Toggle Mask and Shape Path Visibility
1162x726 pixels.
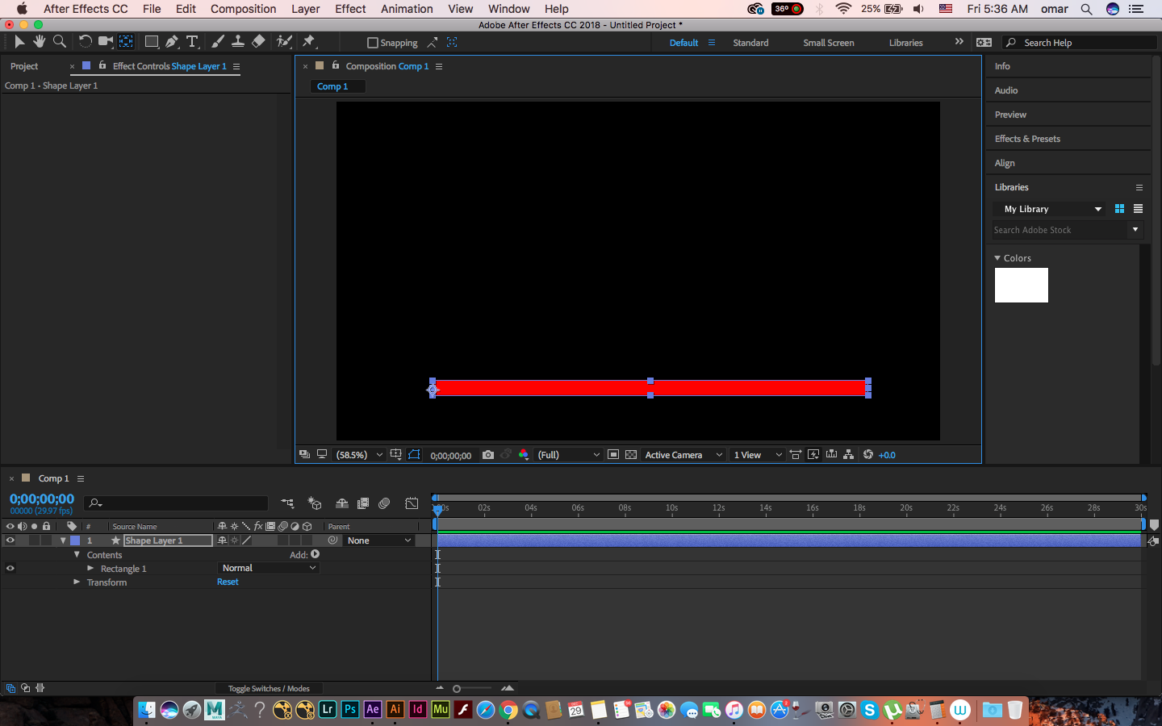414,455
